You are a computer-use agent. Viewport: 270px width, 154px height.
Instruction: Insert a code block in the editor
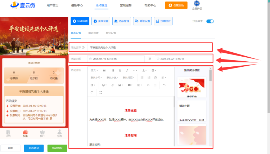point(148,85)
